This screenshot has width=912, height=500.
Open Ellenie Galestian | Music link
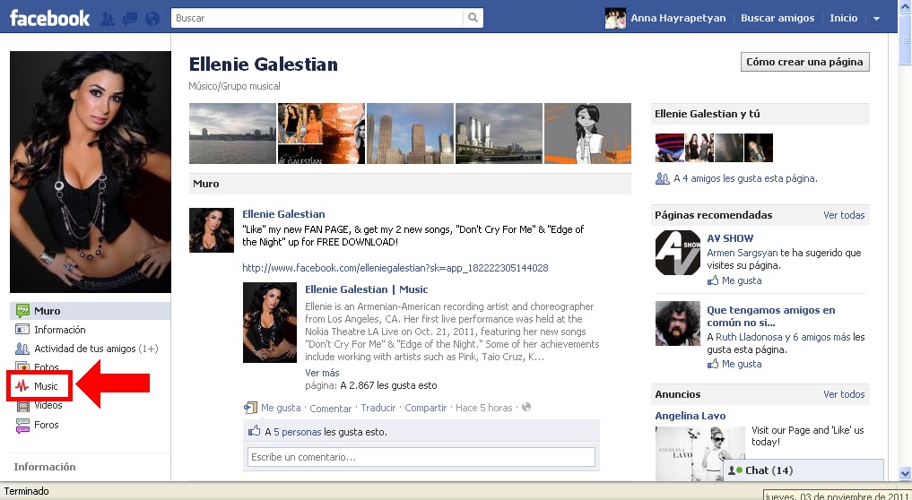(367, 289)
